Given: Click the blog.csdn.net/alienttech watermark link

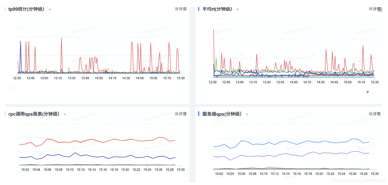Looking at the screenshot, I should (359, 180).
